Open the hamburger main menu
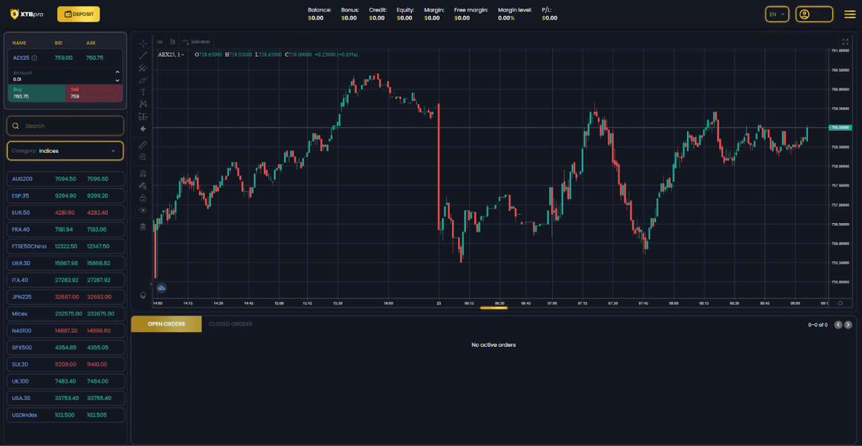This screenshot has height=446, width=862. click(850, 14)
